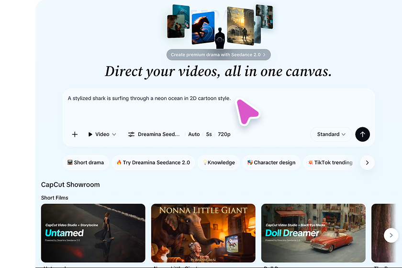The width and height of the screenshot is (402, 268).
Task: Open the Dreamina Seed... model settings
Action: coord(158,134)
